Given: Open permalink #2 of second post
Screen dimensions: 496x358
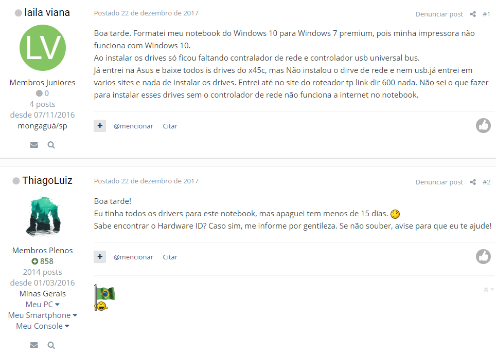Looking at the screenshot, I should click(x=486, y=182).
